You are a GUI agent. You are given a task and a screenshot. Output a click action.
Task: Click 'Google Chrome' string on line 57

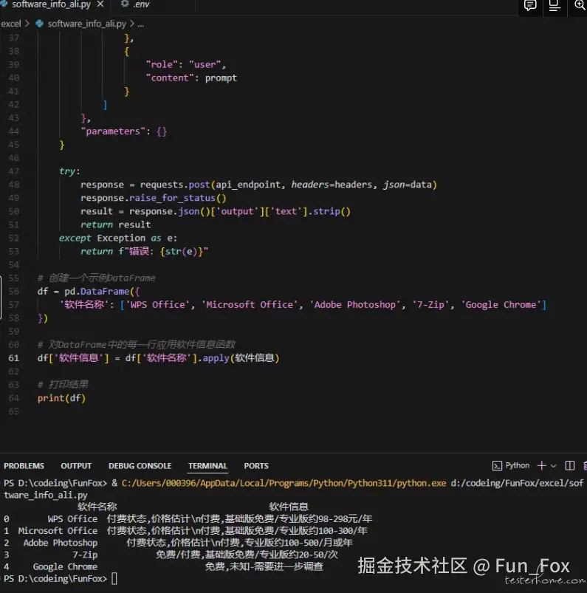pos(501,305)
